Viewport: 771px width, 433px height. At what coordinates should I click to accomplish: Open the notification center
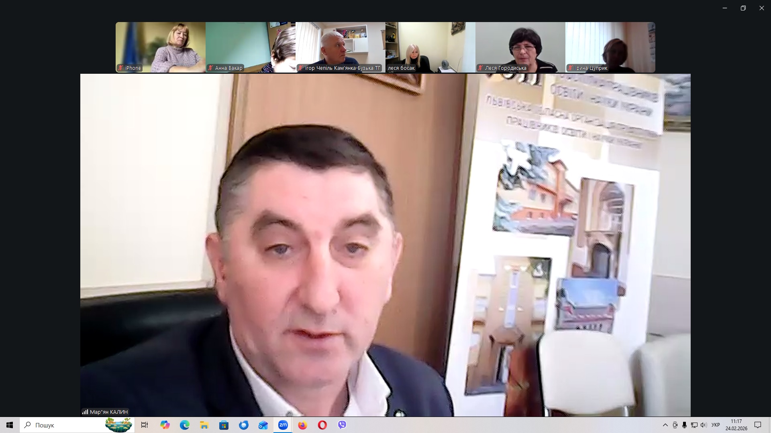(758, 425)
